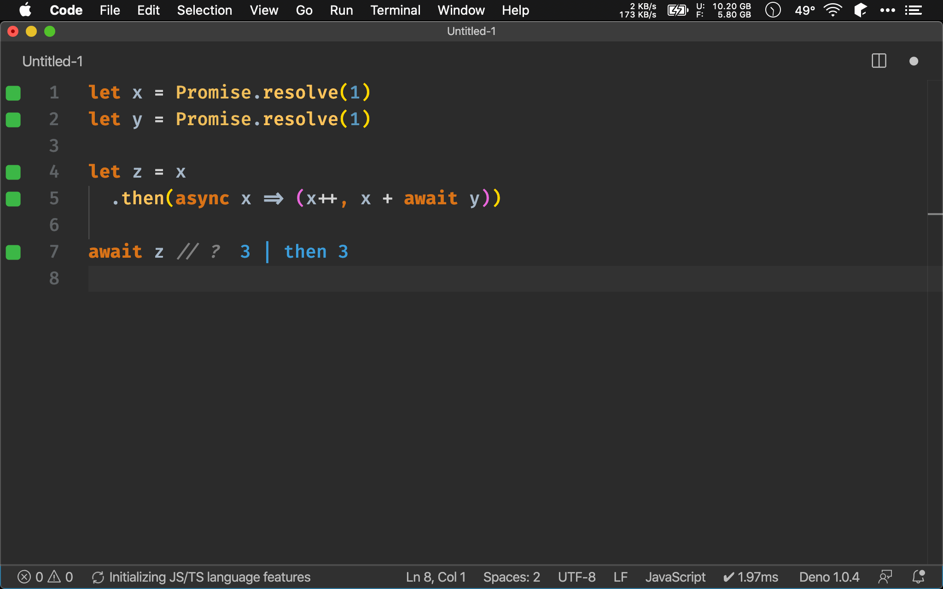Open the Selection menu
The width and height of the screenshot is (943, 589).
pyautogui.click(x=204, y=10)
